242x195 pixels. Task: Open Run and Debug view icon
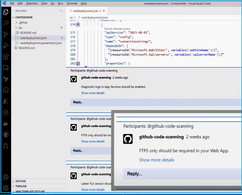pyautogui.click(x=6, y=46)
